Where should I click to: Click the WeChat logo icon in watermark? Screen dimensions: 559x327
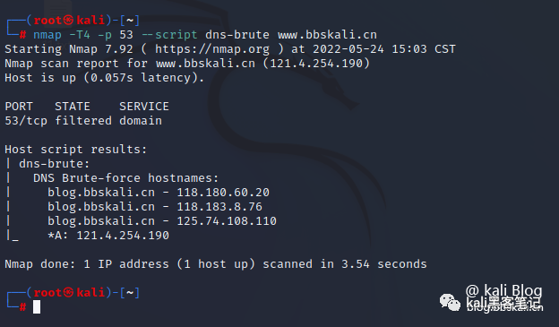point(450,302)
